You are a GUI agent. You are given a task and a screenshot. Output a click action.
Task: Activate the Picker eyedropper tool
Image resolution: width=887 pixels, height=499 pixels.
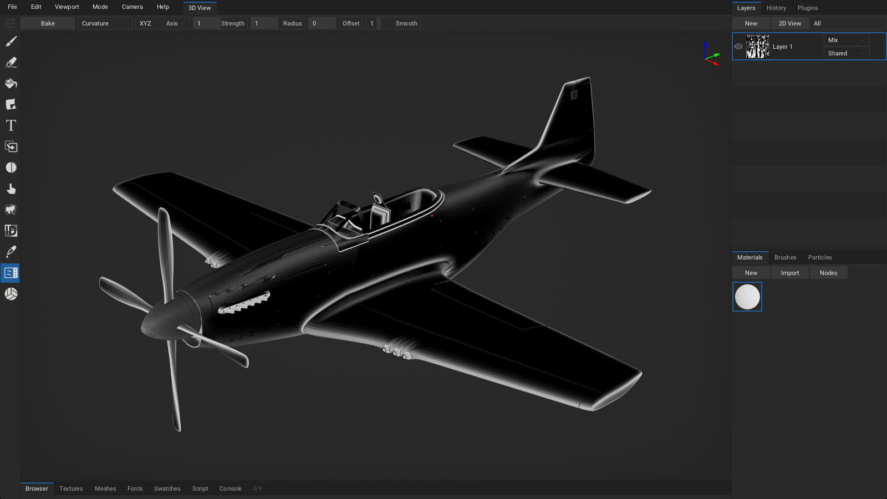[11, 252]
